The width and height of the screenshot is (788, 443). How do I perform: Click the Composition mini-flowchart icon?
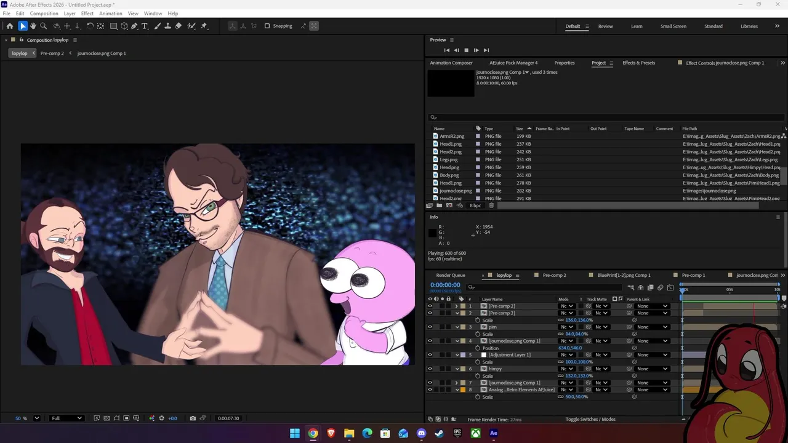(x=631, y=287)
